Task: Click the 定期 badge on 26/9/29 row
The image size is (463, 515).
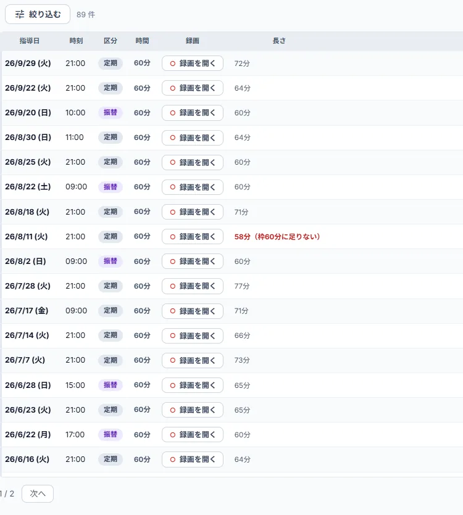Action: point(110,63)
